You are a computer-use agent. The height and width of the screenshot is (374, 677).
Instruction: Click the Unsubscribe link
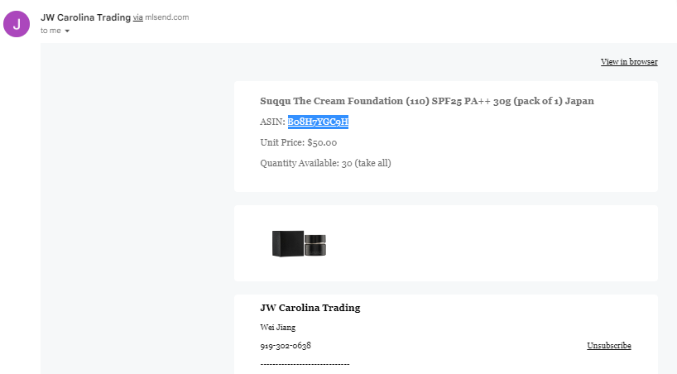609,346
